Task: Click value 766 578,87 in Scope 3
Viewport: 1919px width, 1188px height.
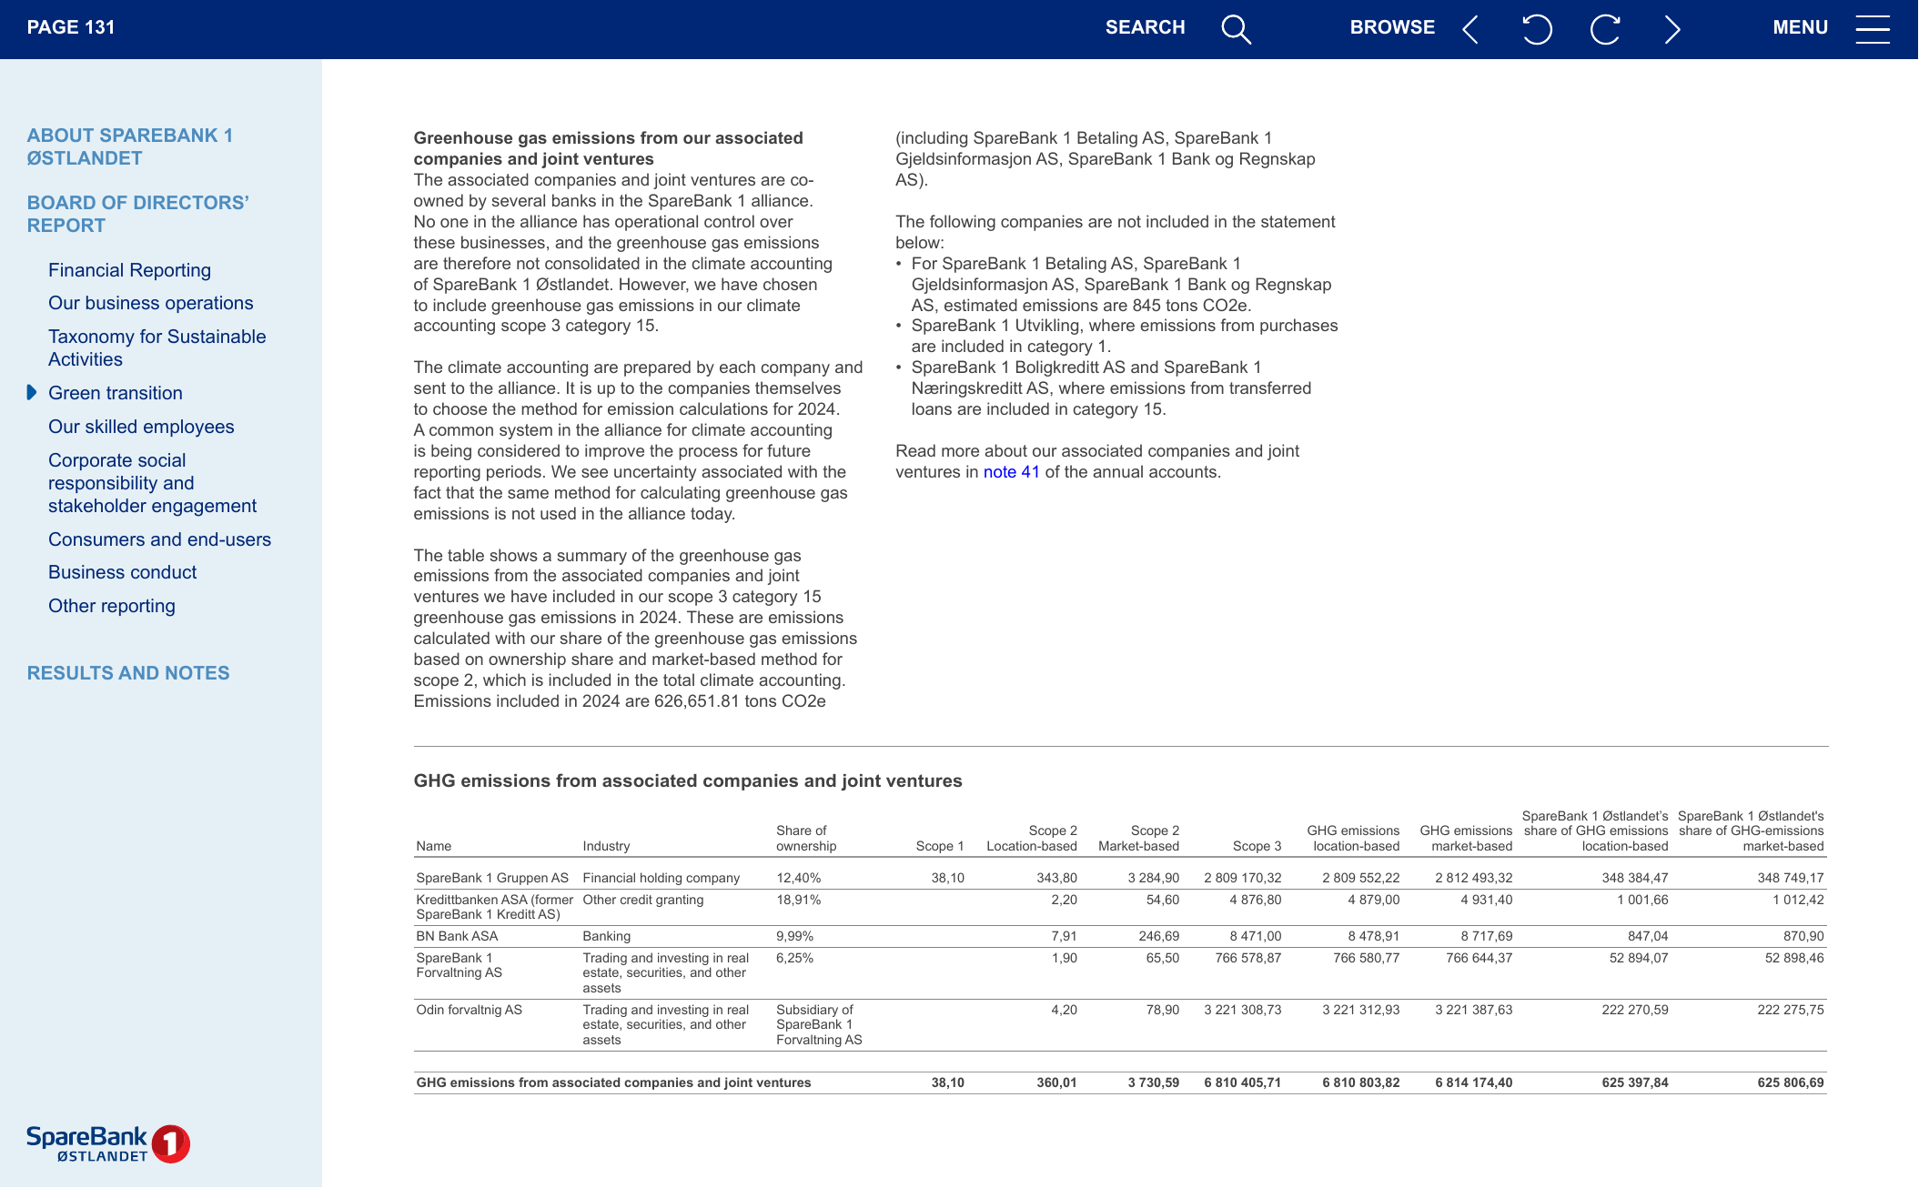Action: pyautogui.click(x=1247, y=958)
